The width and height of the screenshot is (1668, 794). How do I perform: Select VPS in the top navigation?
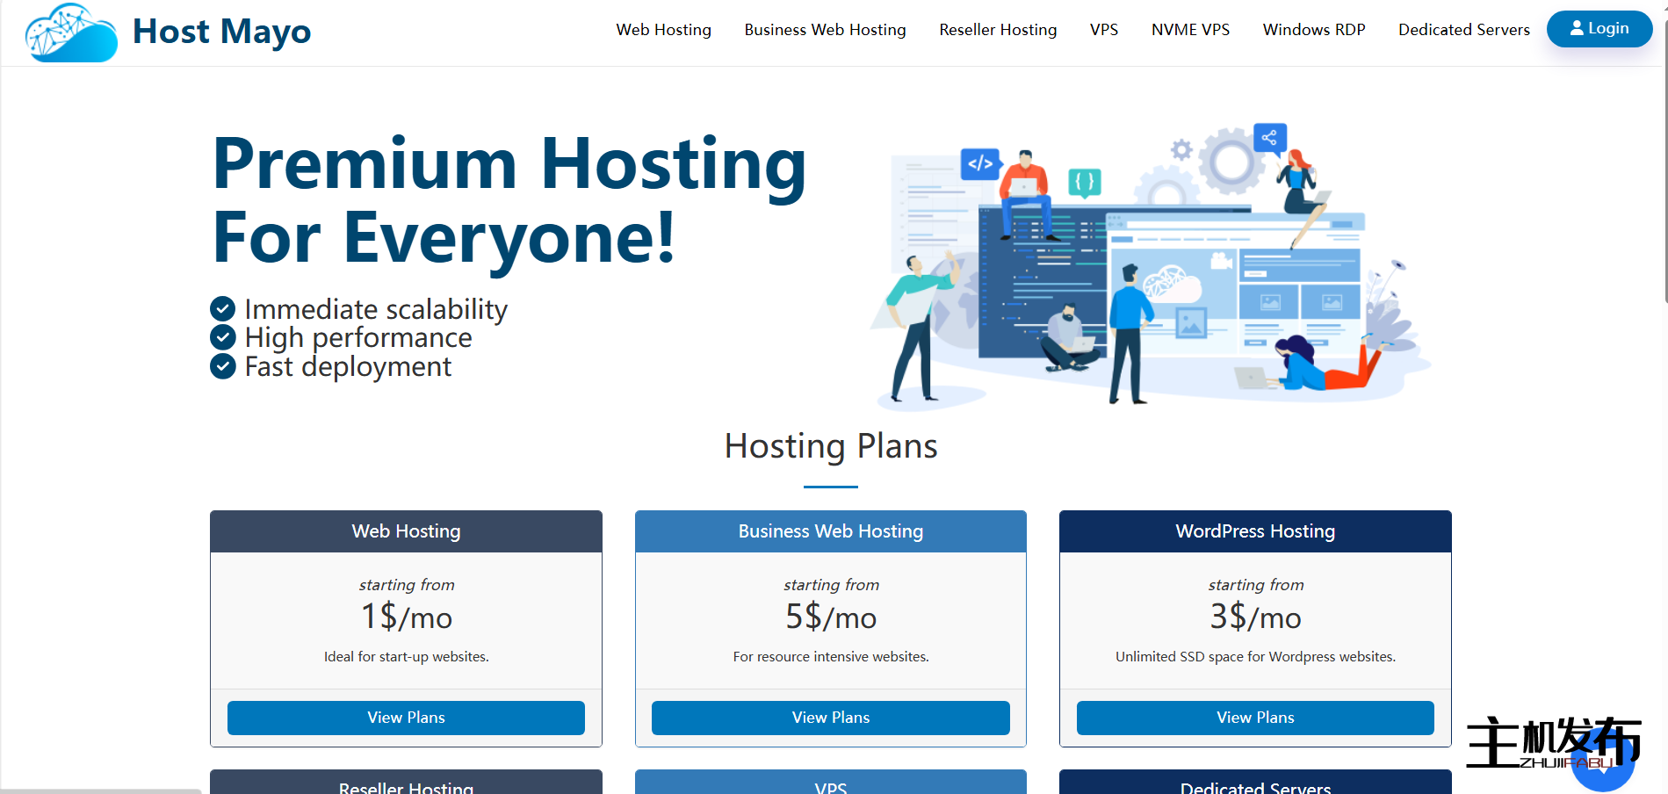pyautogui.click(x=1104, y=30)
